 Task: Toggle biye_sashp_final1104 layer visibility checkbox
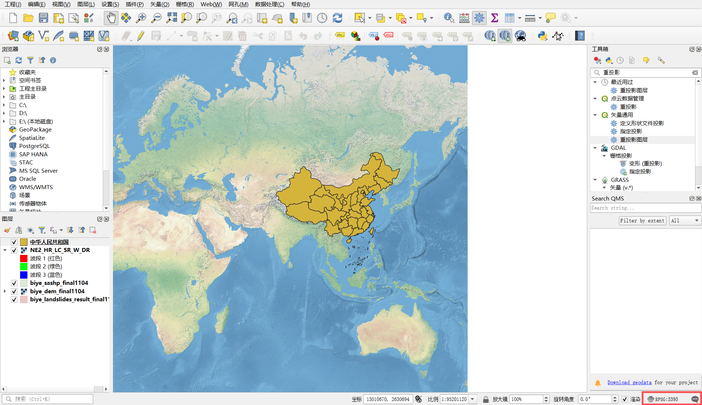tap(14, 283)
